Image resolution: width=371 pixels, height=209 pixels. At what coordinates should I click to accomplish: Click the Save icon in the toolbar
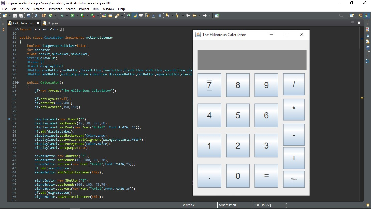(x=15, y=16)
